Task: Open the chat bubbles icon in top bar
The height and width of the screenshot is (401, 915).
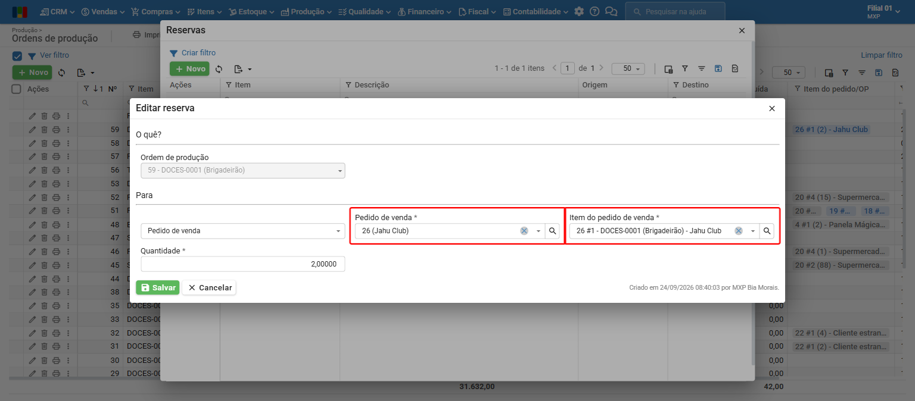Action: tap(611, 11)
